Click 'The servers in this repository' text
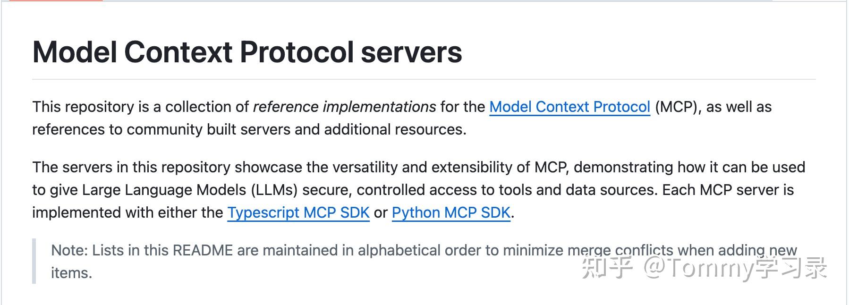 (131, 167)
